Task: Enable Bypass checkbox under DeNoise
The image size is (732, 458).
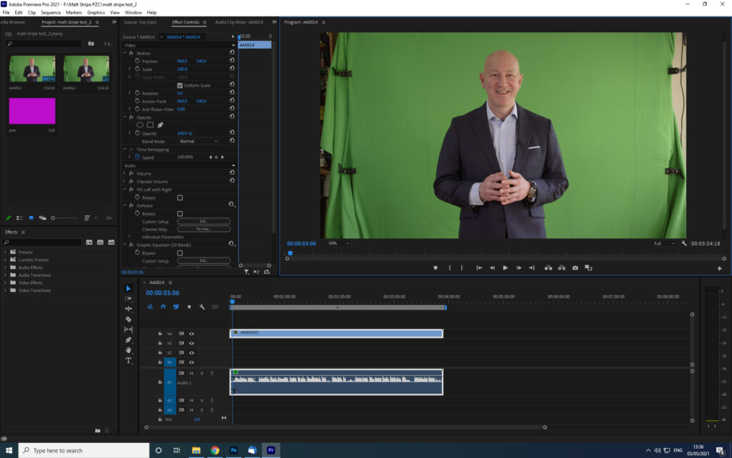Action: pos(179,213)
